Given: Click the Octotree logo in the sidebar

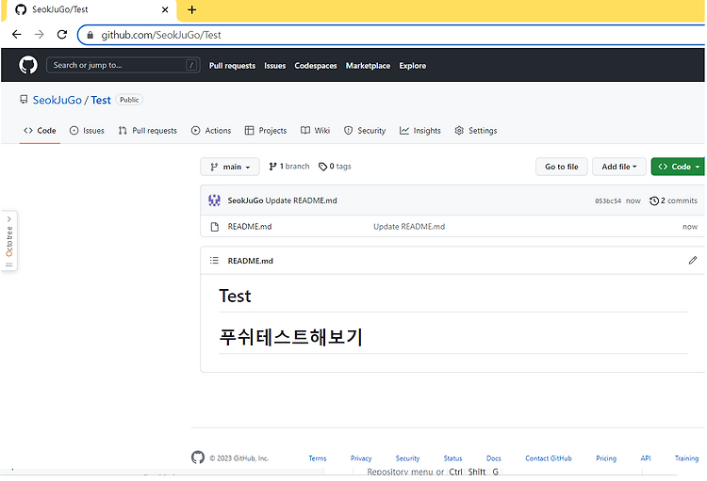Looking at the screenshot, I should (9, 253).
